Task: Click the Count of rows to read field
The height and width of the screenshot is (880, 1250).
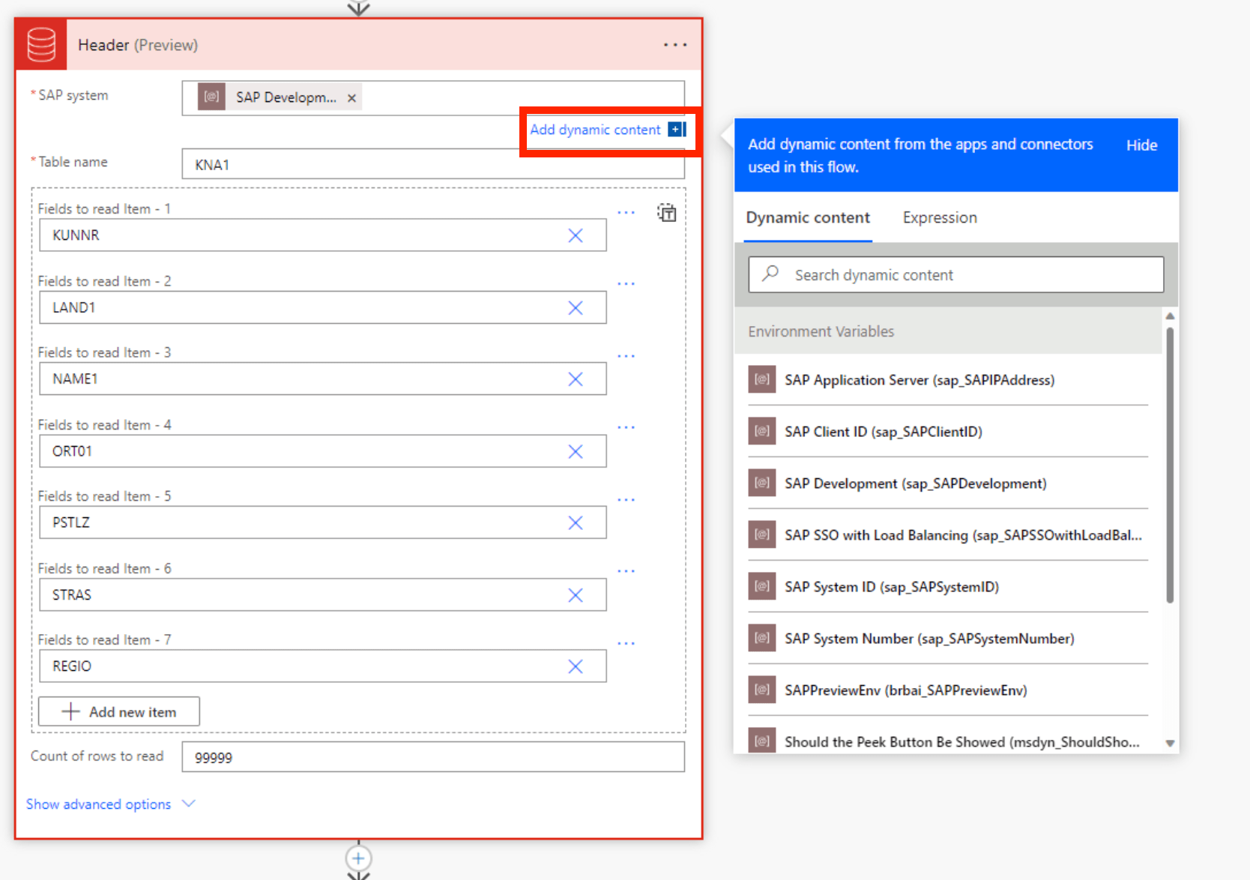Action: click(x=433, y=756)
